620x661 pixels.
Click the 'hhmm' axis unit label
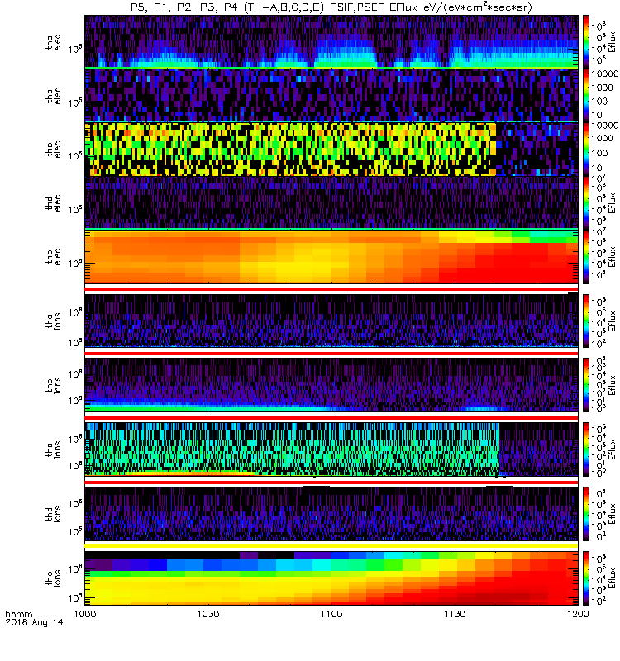18,614
